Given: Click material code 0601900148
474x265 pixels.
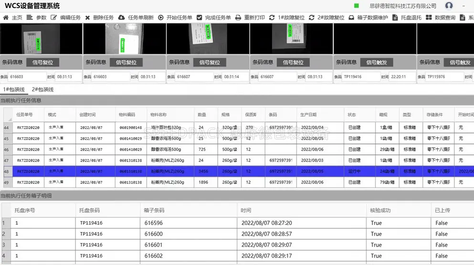Looking at the screenshot, I should 131,127.
